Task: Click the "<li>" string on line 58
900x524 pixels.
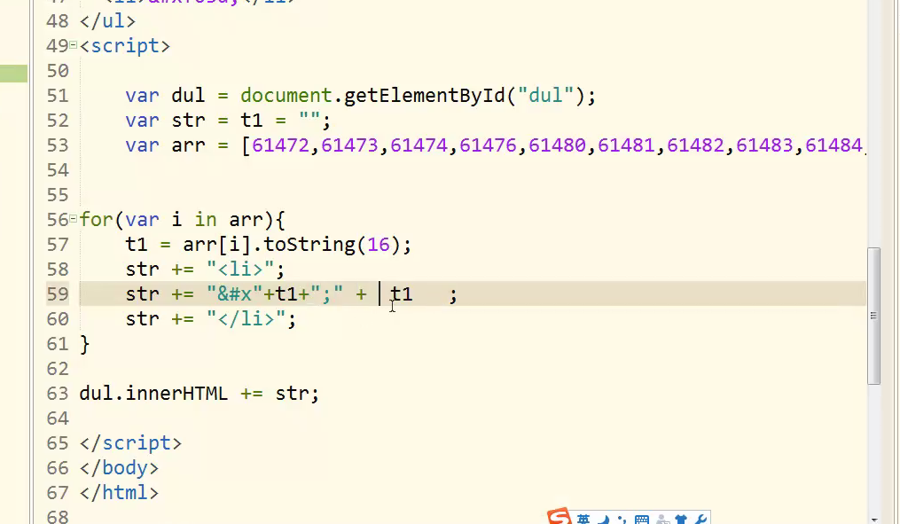Action: 240,270
